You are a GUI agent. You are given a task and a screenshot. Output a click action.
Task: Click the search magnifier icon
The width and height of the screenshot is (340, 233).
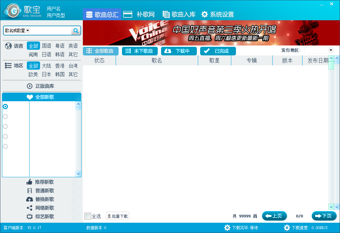pos(76,31)
